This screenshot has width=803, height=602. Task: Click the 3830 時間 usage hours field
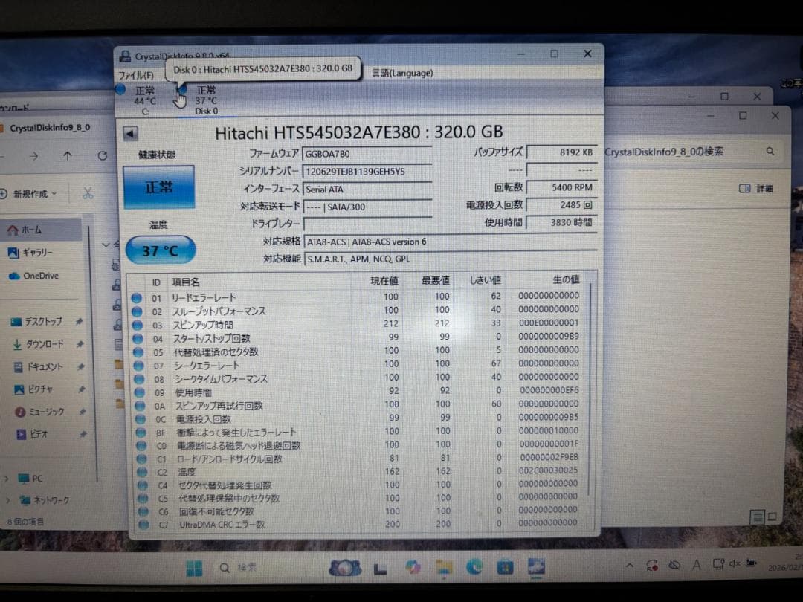562,222
